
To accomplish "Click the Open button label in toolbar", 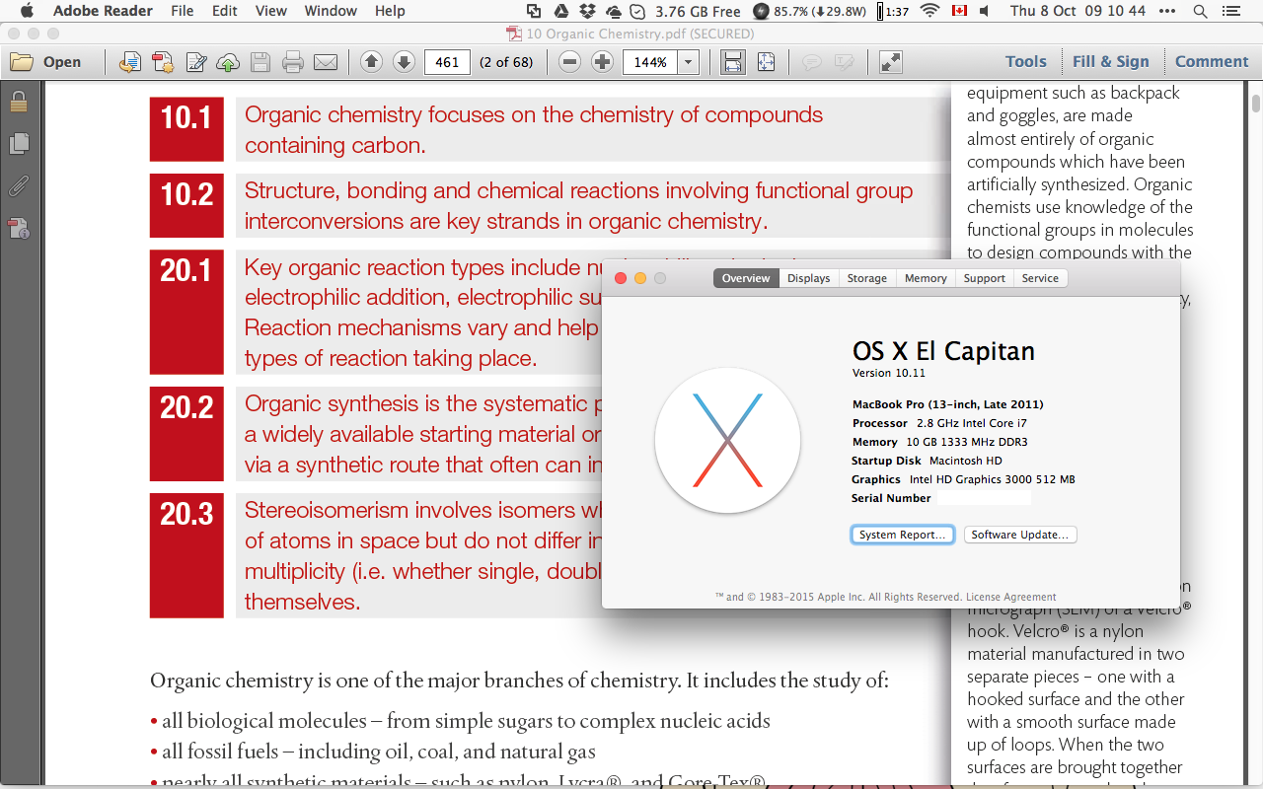I will pyautogui.click(x=62, y=62).
